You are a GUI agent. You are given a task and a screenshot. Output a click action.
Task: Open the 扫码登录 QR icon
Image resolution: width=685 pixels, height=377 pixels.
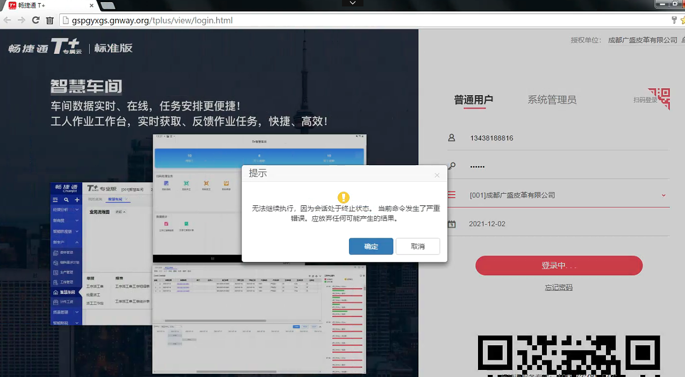(659, 99)
